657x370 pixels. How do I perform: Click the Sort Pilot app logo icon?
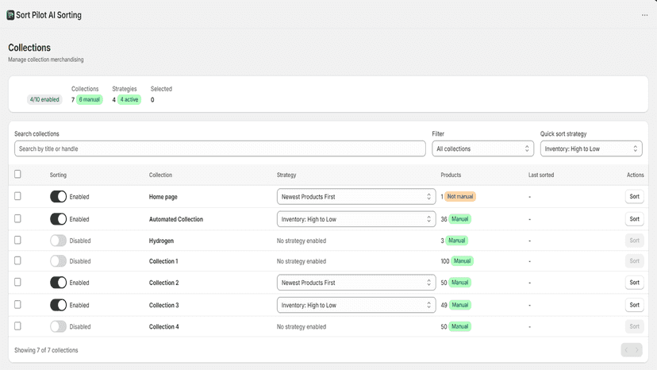coord(10,15)
